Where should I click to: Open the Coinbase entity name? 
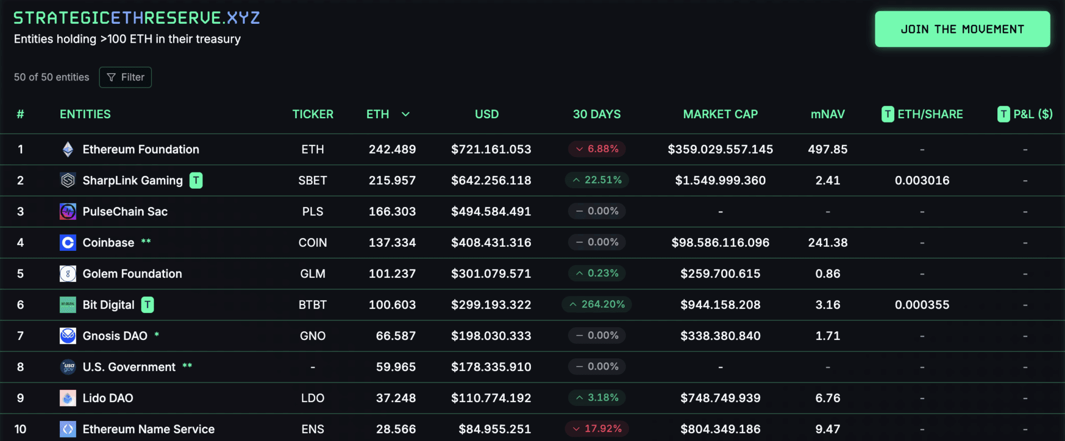point(108,242)
